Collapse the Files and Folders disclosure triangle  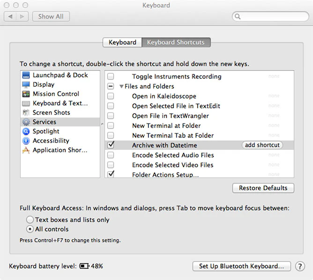click(121, 86)
